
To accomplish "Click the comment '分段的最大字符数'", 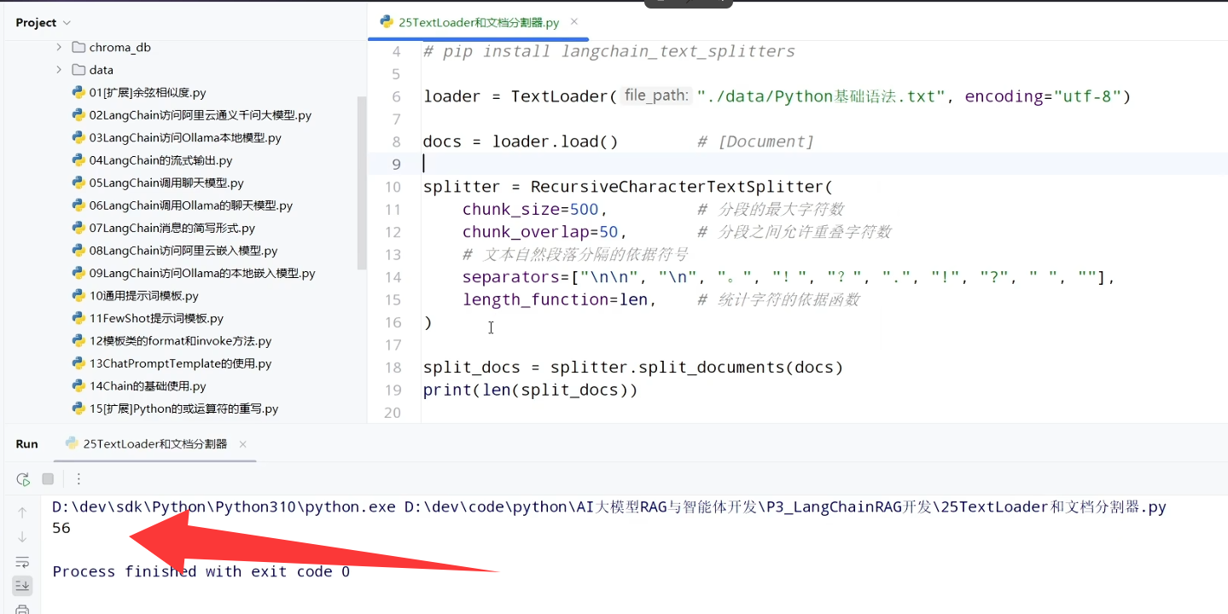I will click(771, 210).
